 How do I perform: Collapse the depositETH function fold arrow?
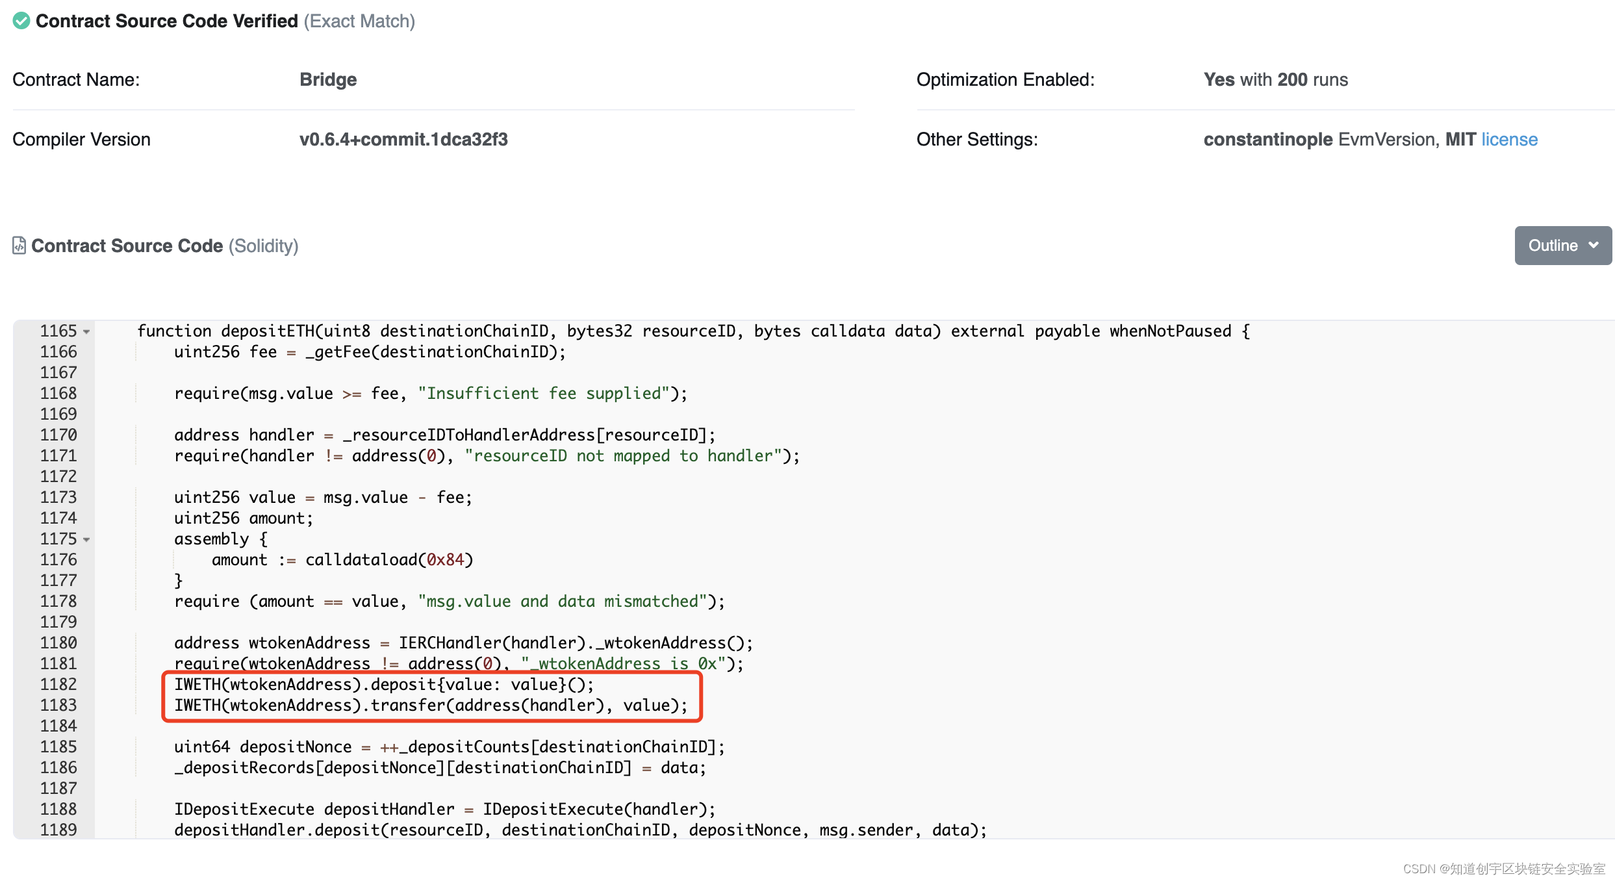coord(86,331)
